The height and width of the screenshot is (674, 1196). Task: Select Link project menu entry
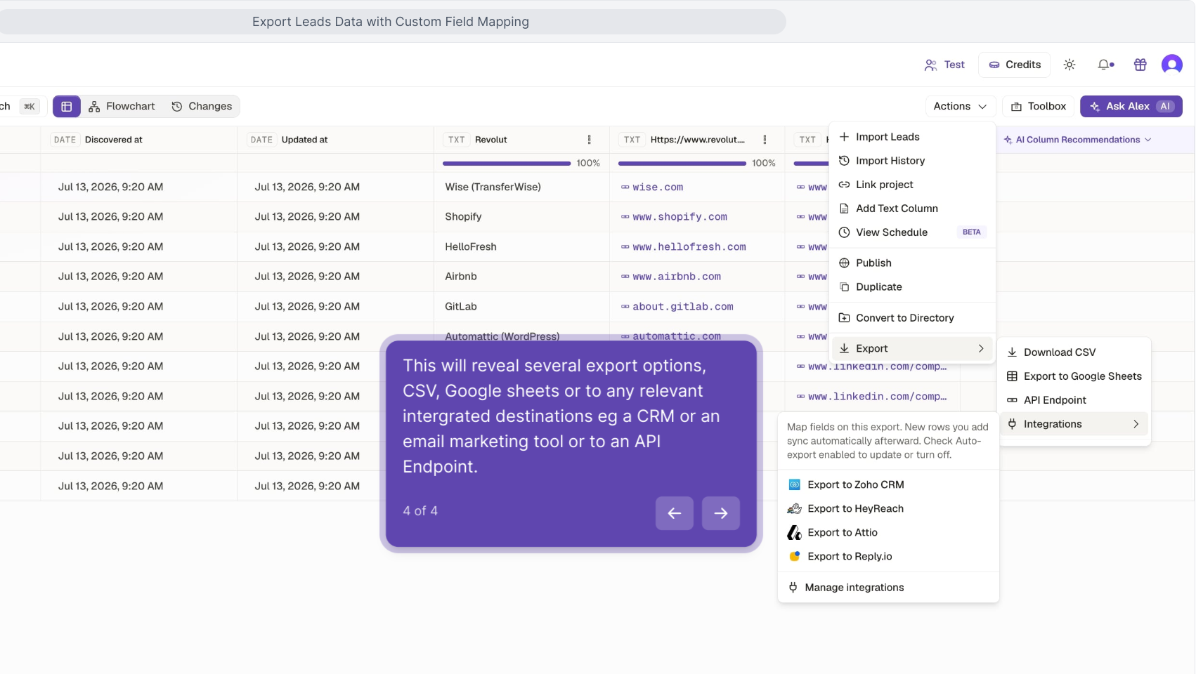pos(913,185)
